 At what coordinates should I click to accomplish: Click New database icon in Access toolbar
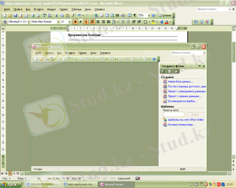pos(36,59)
